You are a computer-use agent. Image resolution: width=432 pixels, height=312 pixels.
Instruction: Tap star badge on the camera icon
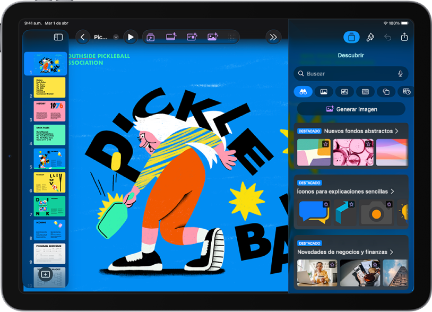388,204
